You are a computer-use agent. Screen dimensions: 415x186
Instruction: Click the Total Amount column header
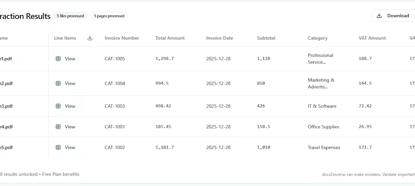point(170,38)
